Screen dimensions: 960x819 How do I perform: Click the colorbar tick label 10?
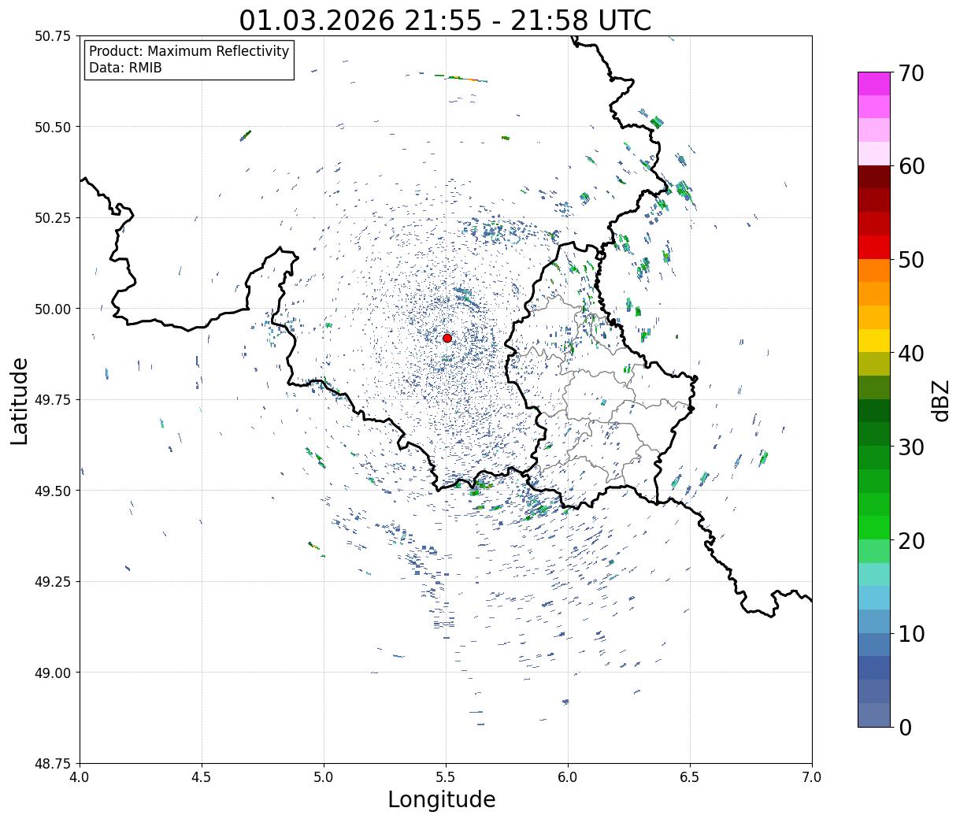click(911, 633)
